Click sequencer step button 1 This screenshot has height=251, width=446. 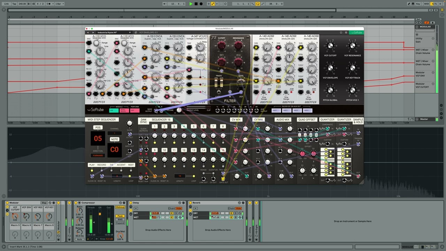pos(154,127)
